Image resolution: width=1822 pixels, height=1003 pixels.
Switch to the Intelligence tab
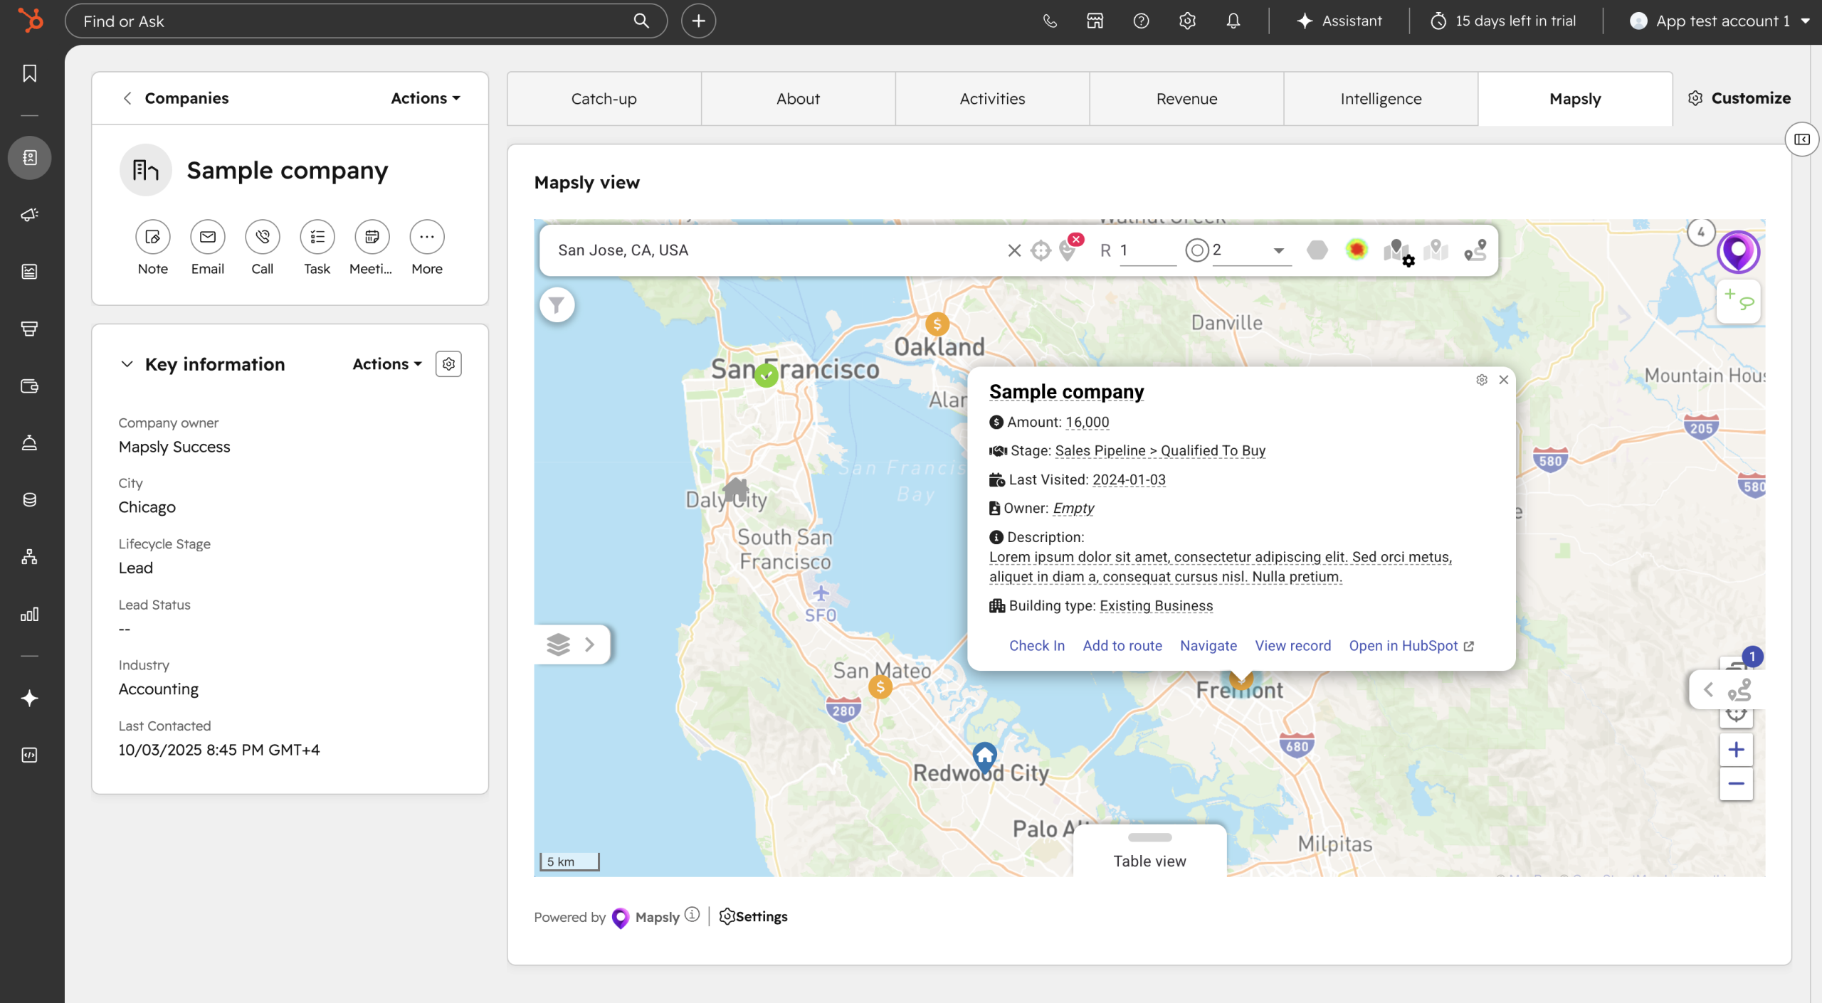tap(1381, 99)
